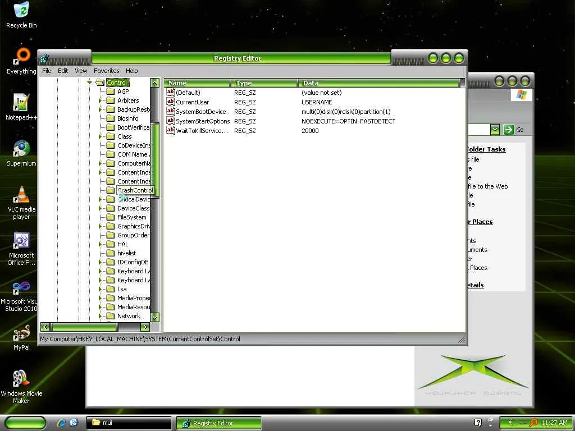Viewport: 575px width, 431px height.
Task: Select the CurrentUser value's string icon
Action: (x=171, y=102)
